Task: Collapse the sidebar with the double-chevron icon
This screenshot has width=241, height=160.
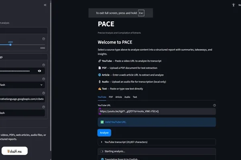Action: click(x=45, y=5)
